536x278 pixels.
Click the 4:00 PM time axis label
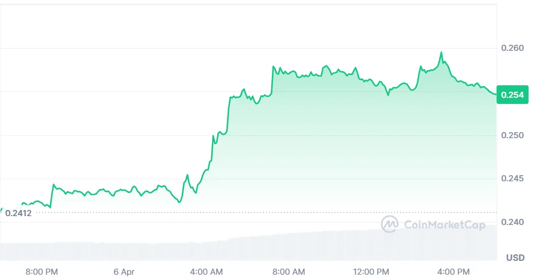click(x=454, y=271)
